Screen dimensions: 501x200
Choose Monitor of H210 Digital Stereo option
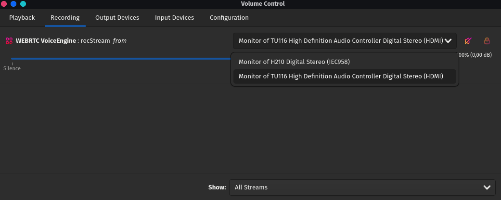pos(294,62)
